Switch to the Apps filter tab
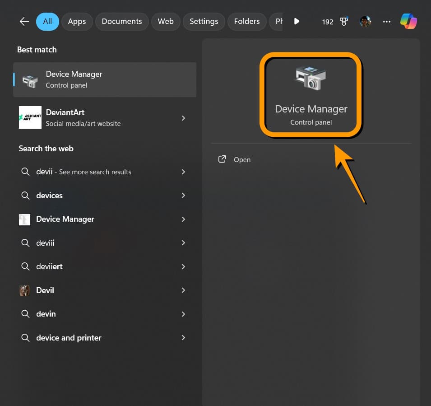 tap(77, 21)
